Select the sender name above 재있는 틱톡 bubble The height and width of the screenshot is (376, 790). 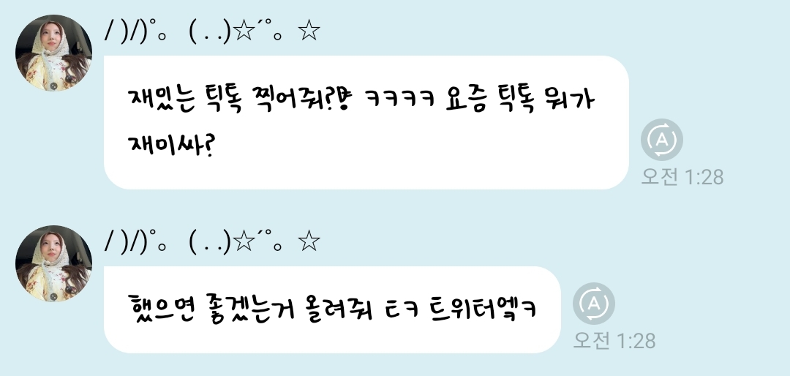click(x=212, y=31)
